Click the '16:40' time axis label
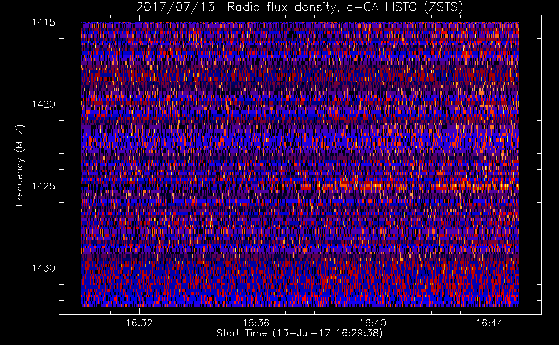Viewport: 559px width, 345px height. 373,323
